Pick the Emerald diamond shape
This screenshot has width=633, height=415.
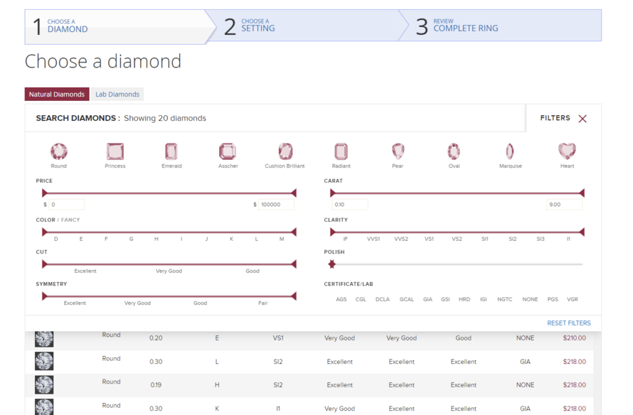tap(171, 151)
